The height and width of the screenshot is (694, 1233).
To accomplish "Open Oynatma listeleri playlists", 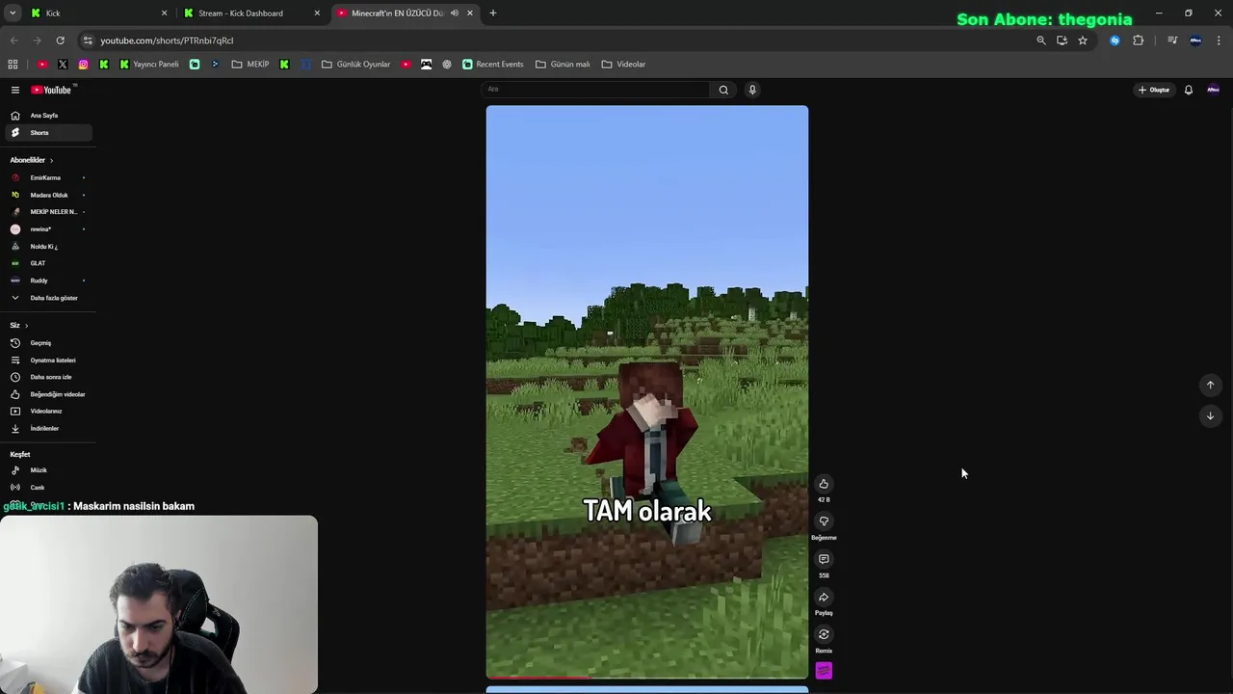I will point(46,360).
